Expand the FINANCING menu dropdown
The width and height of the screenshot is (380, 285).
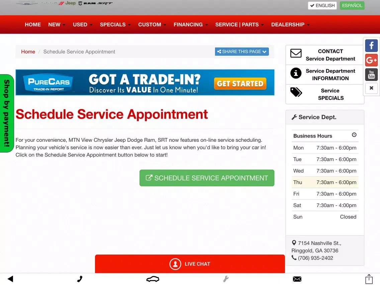pyautogui.click(x=190, y=24)
